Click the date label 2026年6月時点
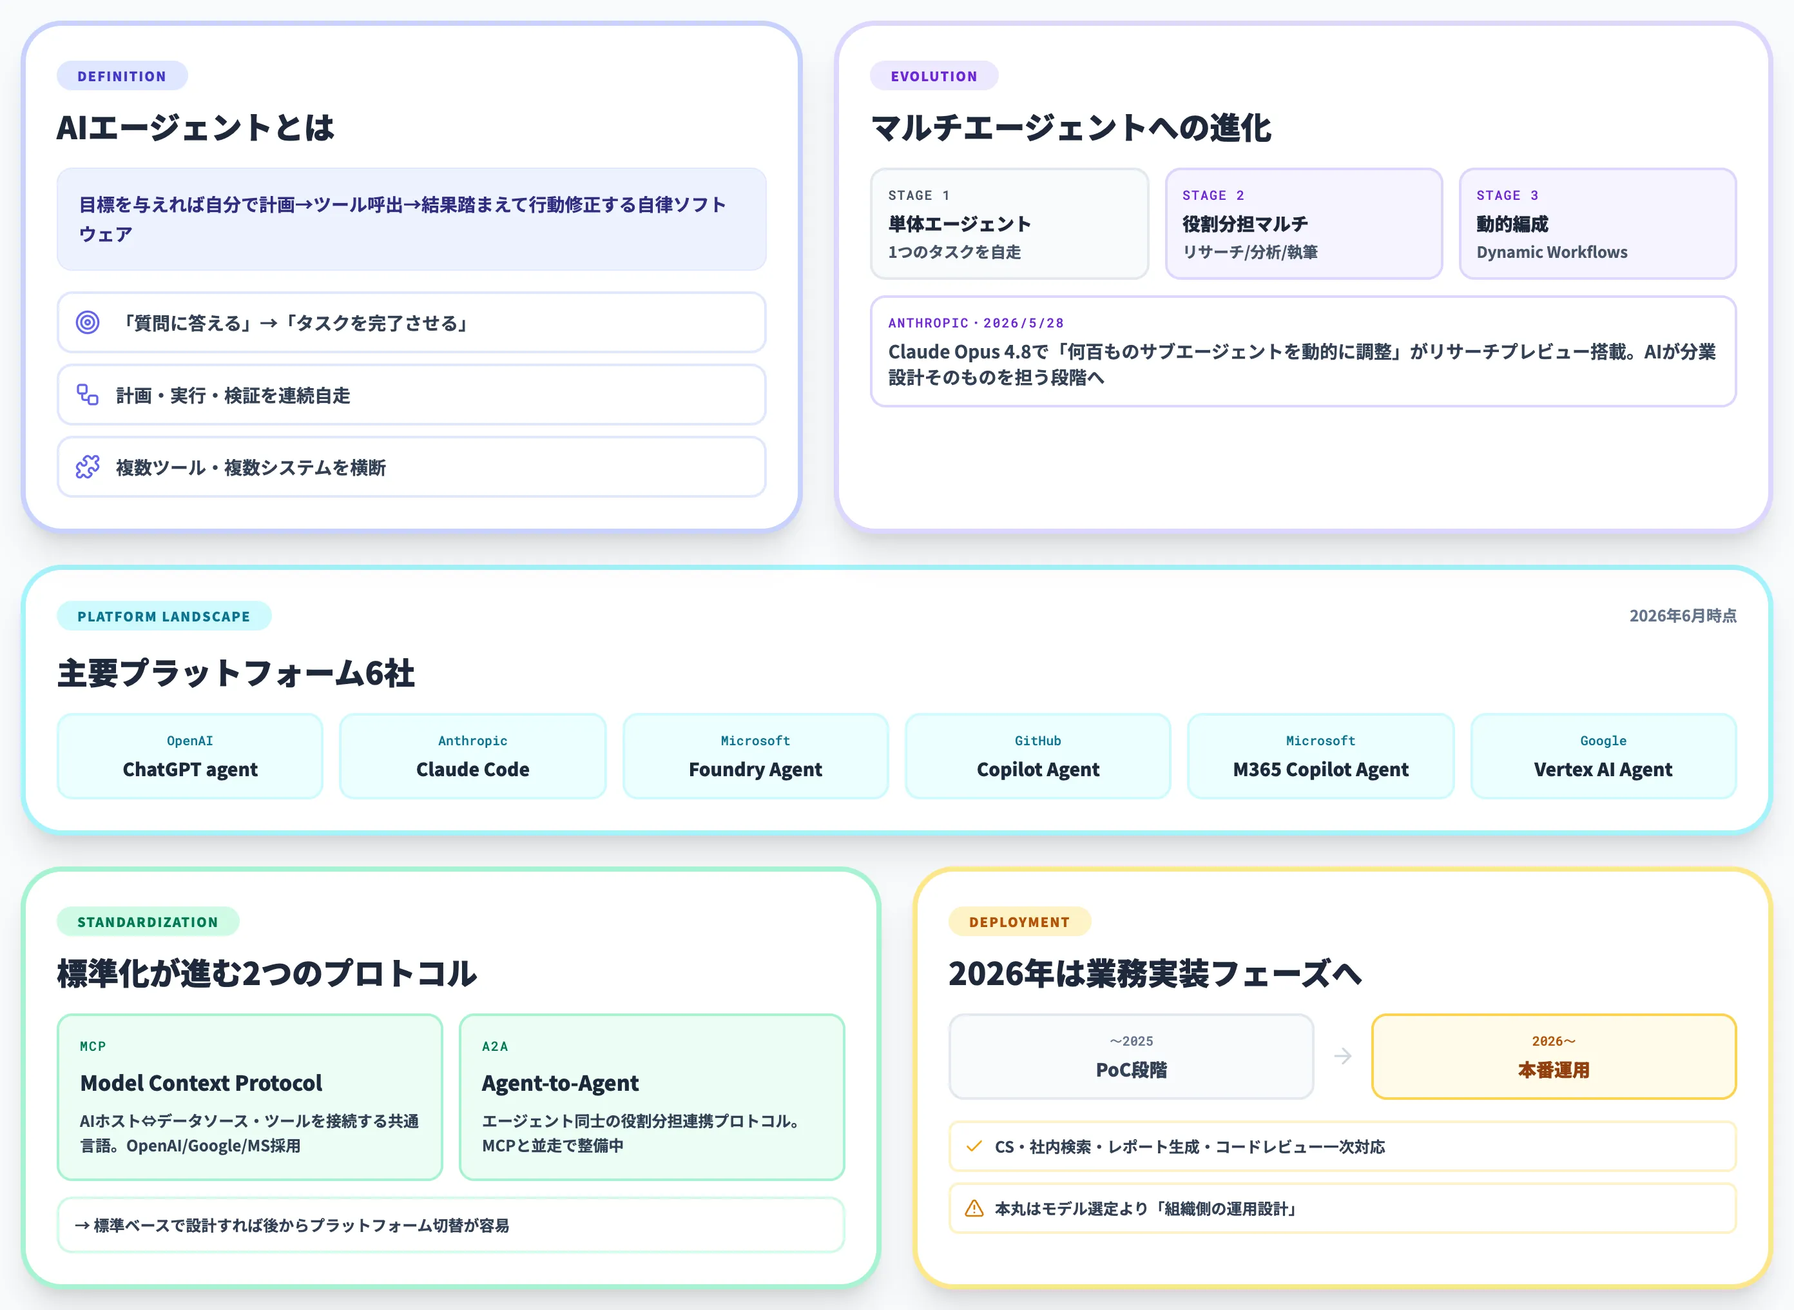Screen dimensions: 1794x1310 coord(1683,615)
